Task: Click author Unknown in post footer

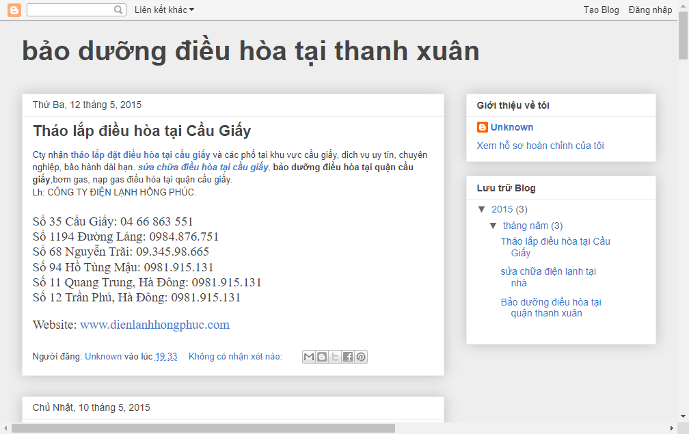Action: [x=103, y=356]
